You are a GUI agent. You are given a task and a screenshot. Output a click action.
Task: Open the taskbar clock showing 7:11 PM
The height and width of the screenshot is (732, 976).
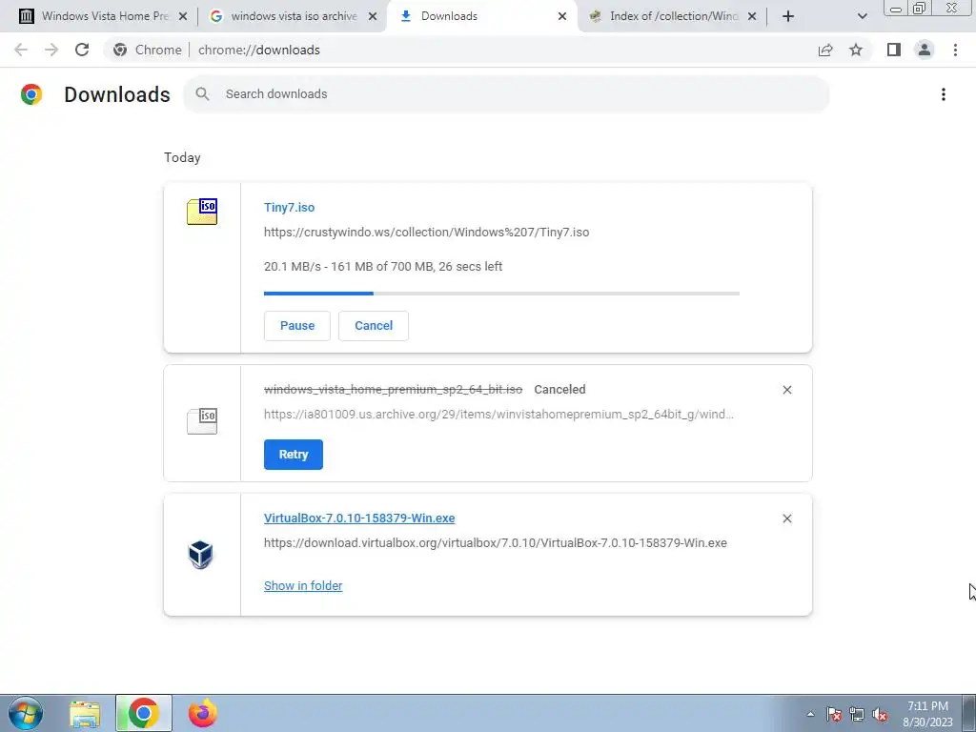927,714
